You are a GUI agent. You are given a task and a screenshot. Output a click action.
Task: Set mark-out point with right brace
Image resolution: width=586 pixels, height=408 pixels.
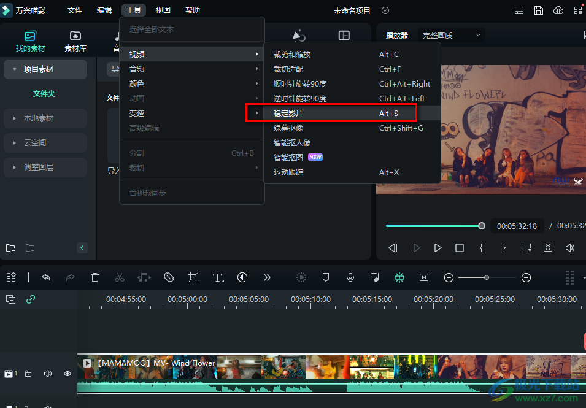click(504, 248)
